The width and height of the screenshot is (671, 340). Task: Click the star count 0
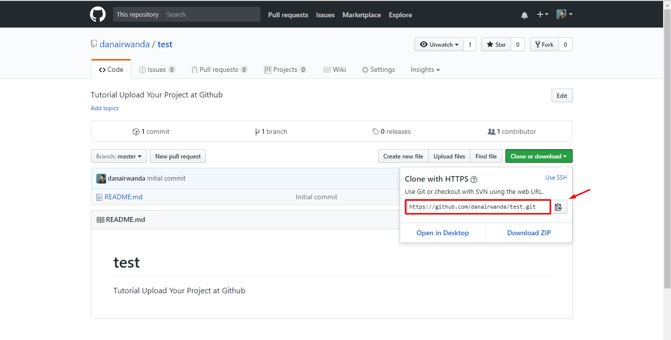tap(518, 44)
